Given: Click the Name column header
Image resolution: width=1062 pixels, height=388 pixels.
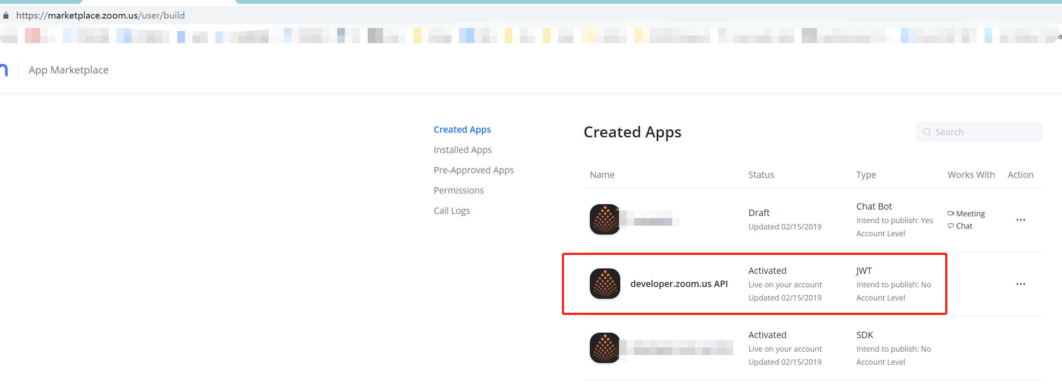Looking at the screenshot, I should click(602, 175).
